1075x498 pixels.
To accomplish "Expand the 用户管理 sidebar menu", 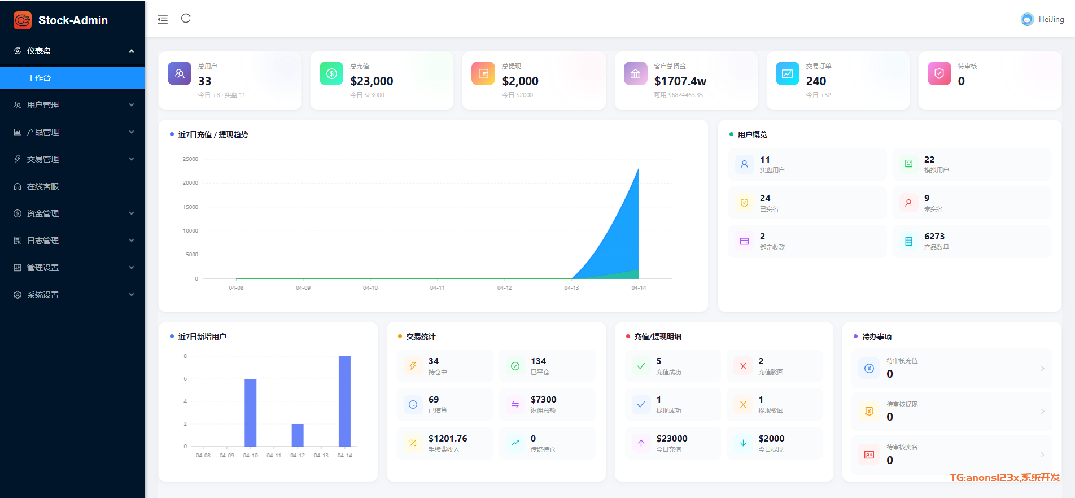I will point(72,105).
